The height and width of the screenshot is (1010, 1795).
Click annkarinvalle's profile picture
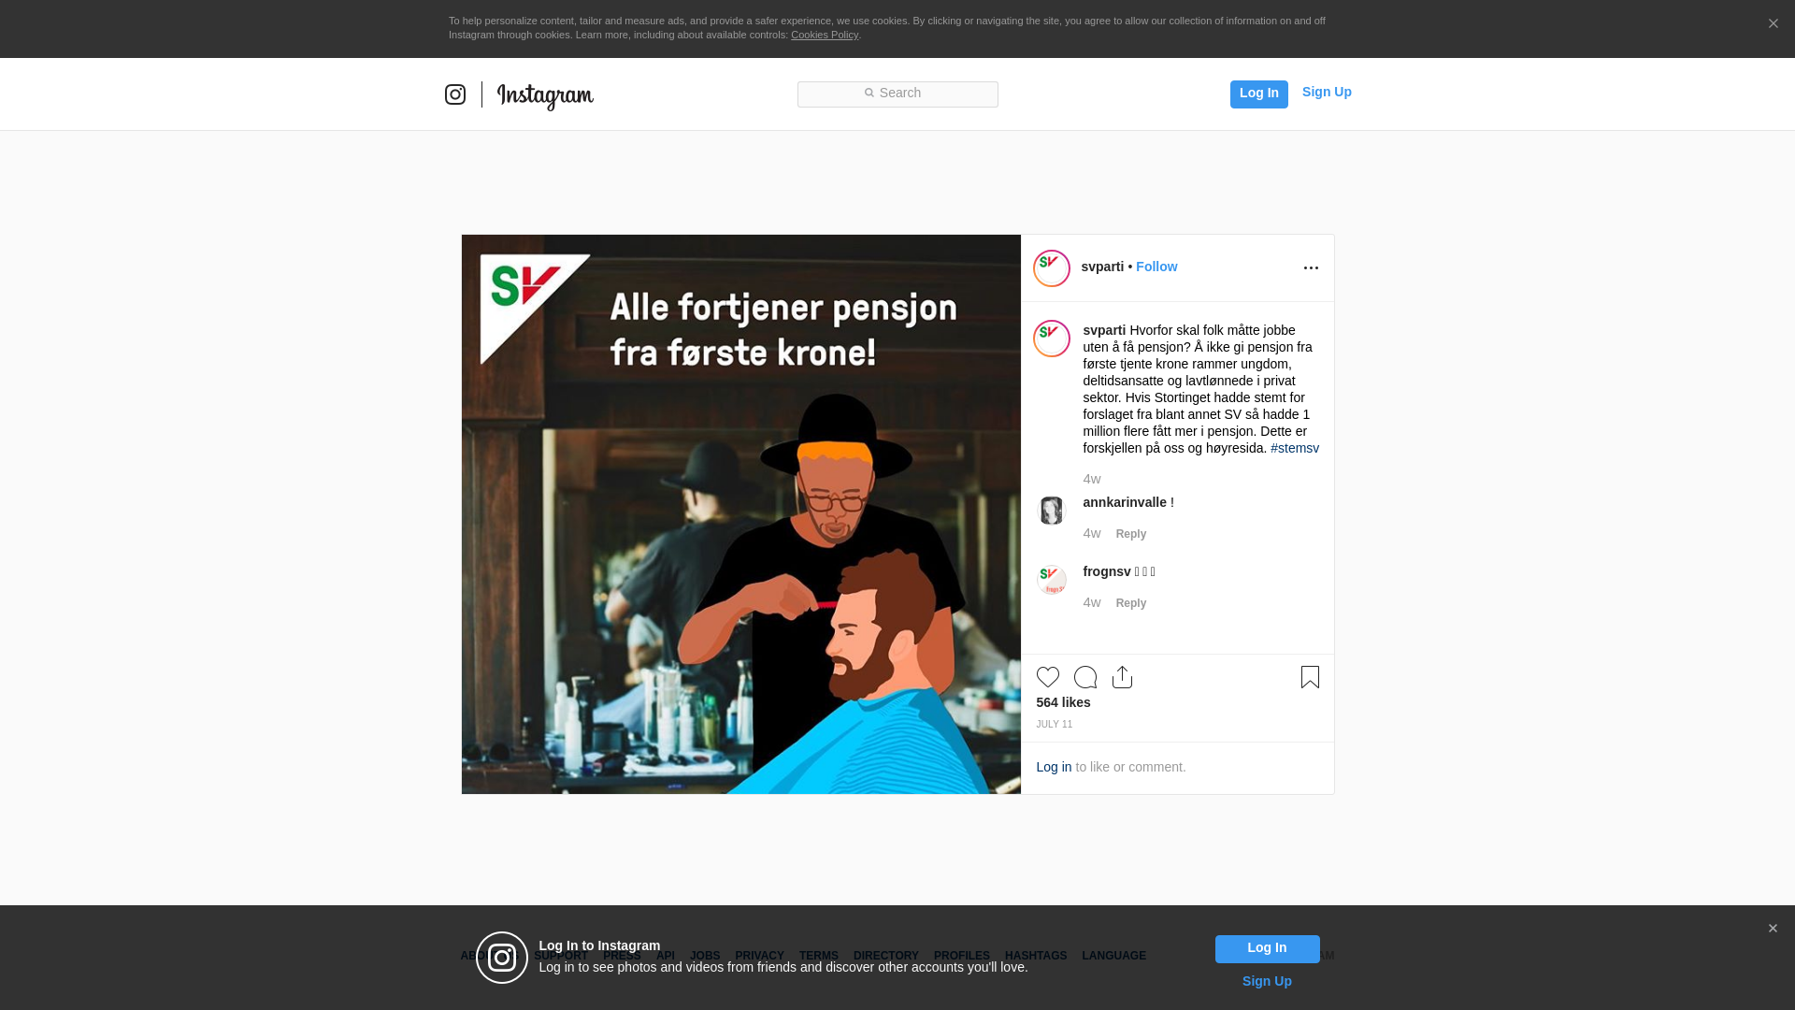click(1052, 511)
